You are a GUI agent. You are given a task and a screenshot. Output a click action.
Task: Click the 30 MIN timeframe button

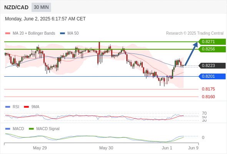coord(41,7)
